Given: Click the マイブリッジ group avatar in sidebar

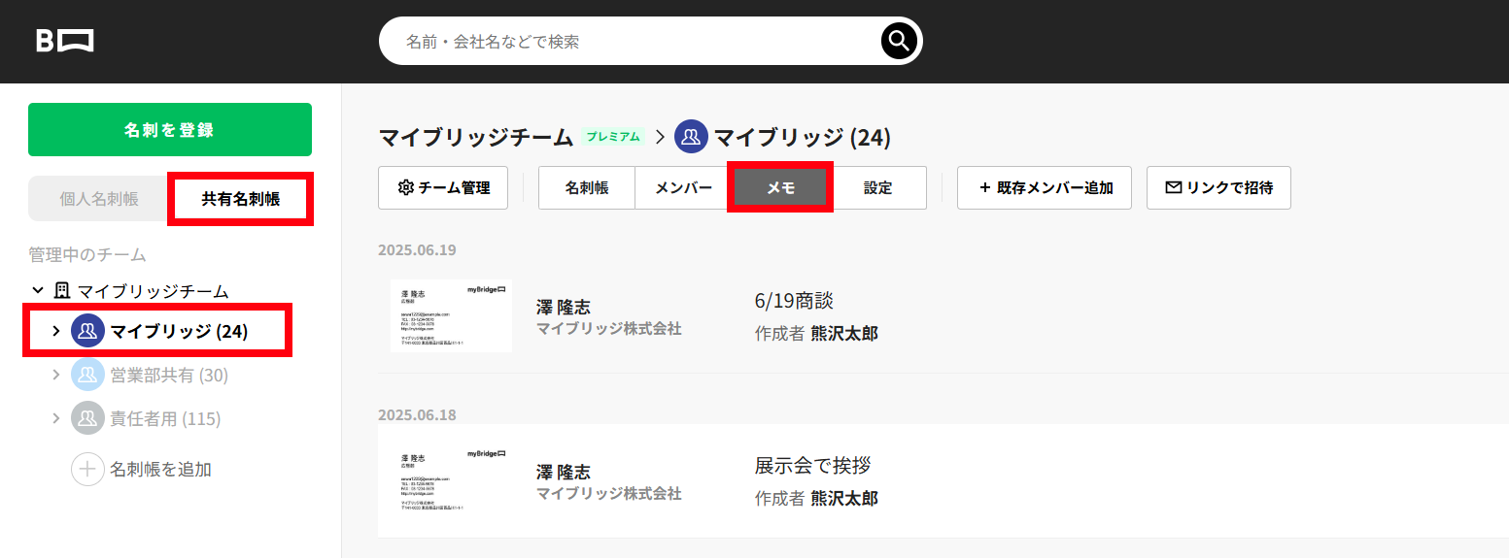Looking at the screenshot, I should 87,331.
